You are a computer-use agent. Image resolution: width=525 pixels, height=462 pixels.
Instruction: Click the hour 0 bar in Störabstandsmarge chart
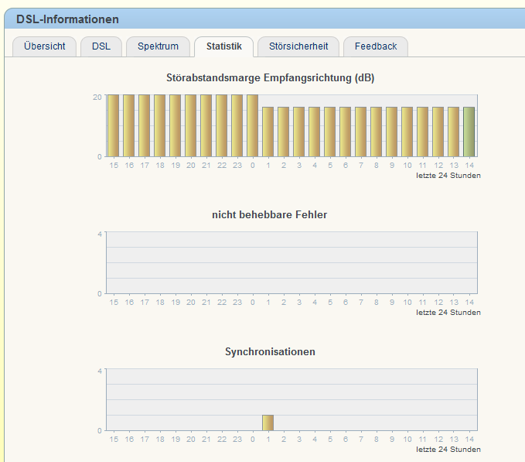pos(252,125)
